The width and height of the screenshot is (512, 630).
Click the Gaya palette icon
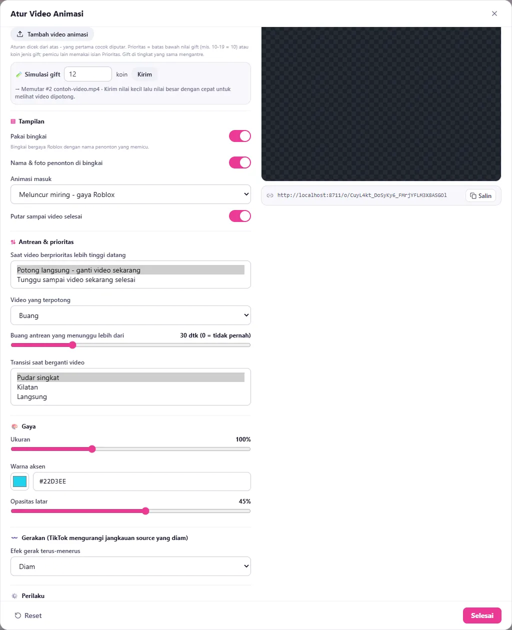[14, 426]
